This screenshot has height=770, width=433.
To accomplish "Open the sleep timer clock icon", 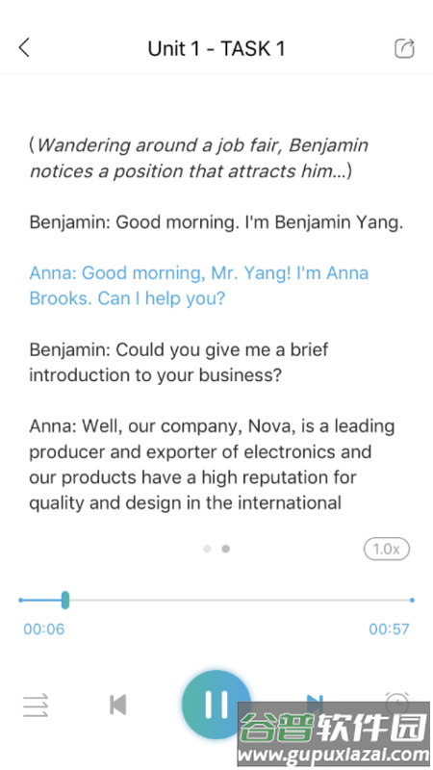I will click(396, 704).
